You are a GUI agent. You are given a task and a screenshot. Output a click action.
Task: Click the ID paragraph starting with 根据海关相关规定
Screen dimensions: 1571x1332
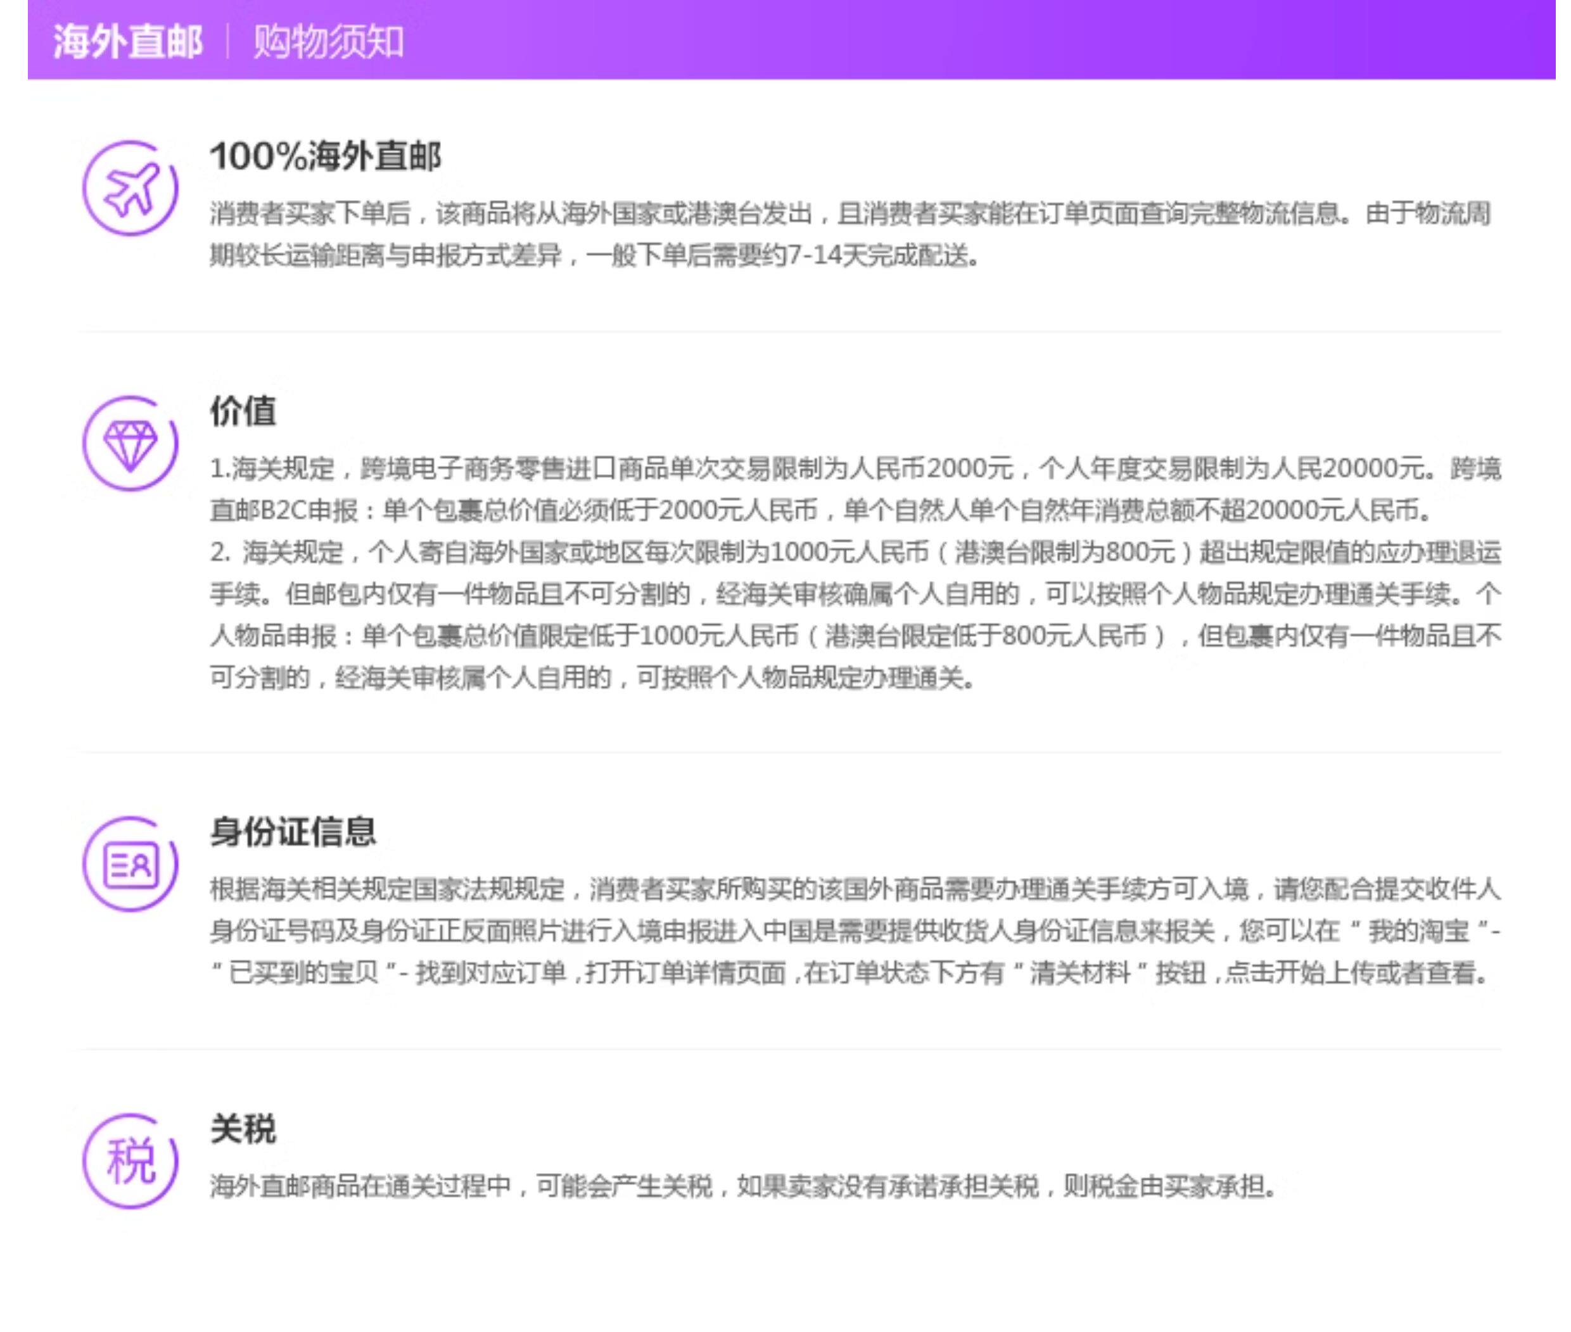[854, 889]
